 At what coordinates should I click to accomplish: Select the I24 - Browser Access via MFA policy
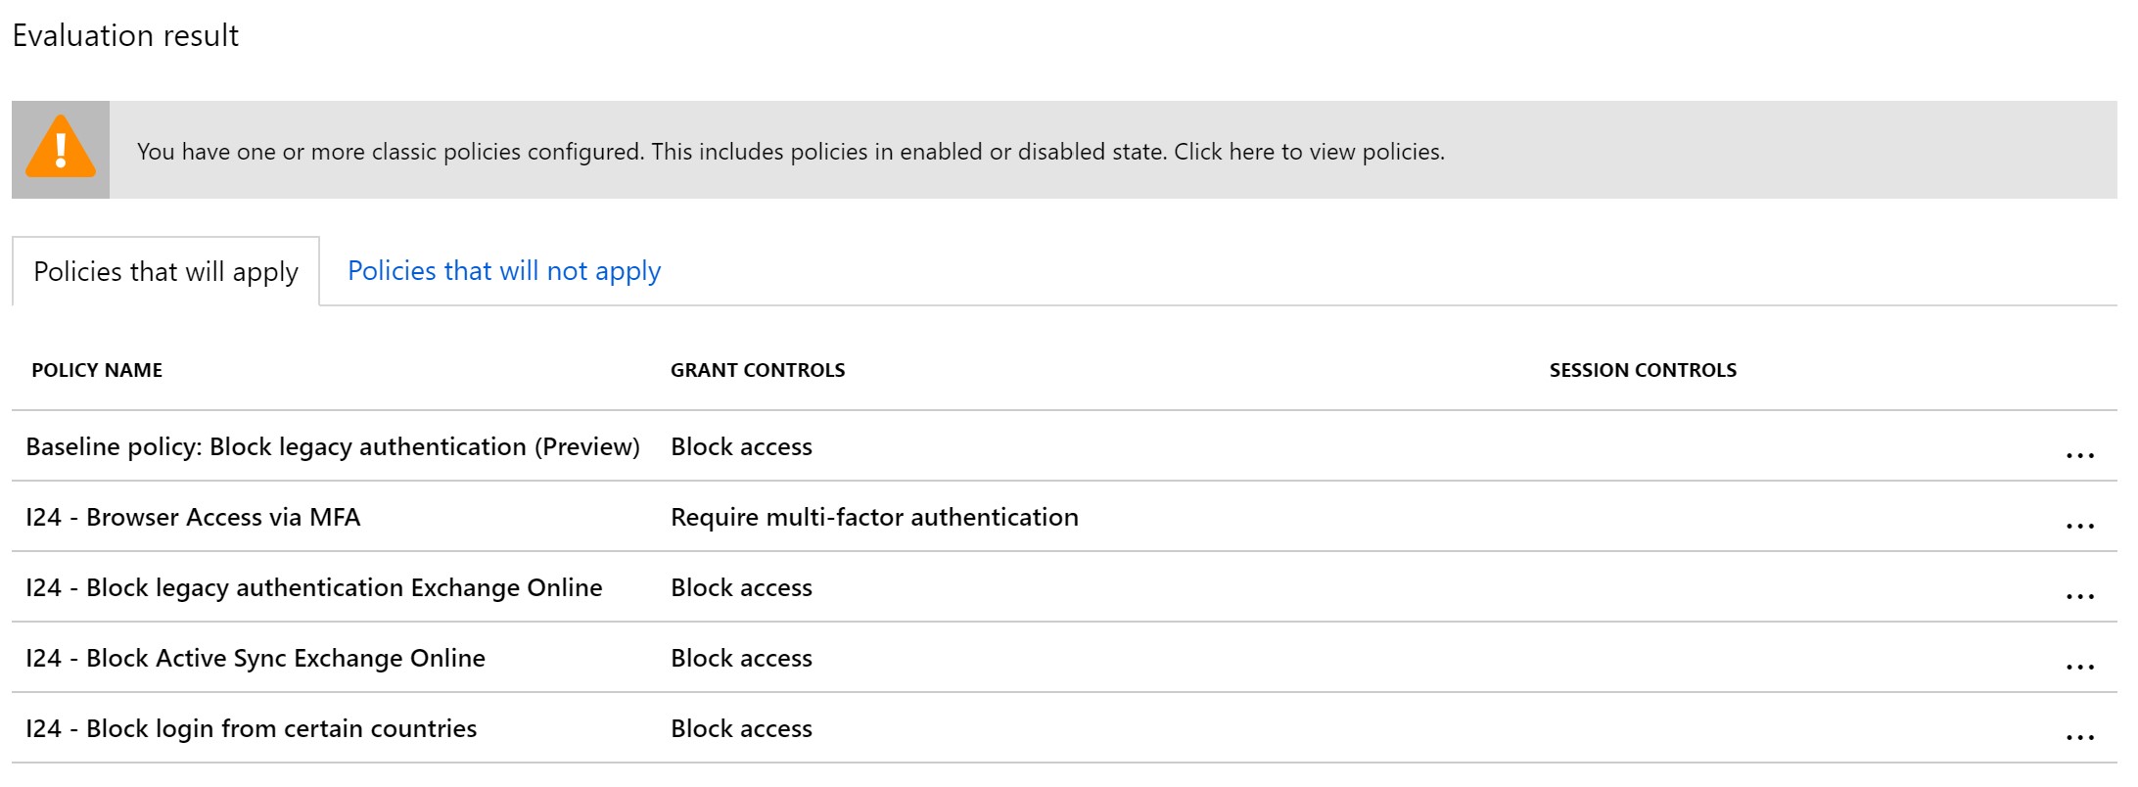(193, 517)
